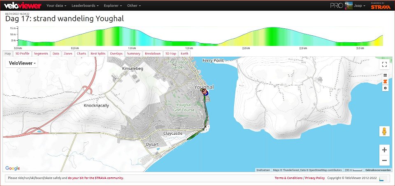Image resolution: width=395 pixels, height=186 pixels.
Task: Click the Street View pegman icon
Action: [x=384, y=131]
